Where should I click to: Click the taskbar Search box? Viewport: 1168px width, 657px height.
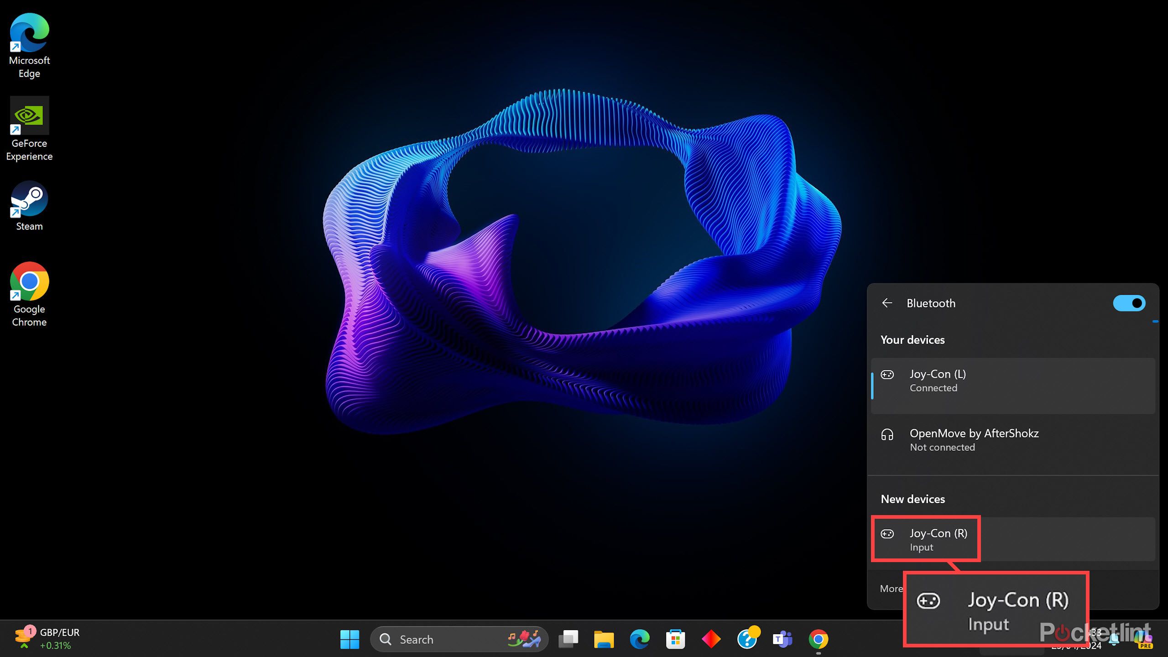pyautogui.click(x=459, y=639)
